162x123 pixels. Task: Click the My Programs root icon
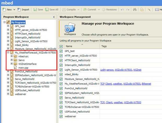pyautogui.click(x=8, y=22)
